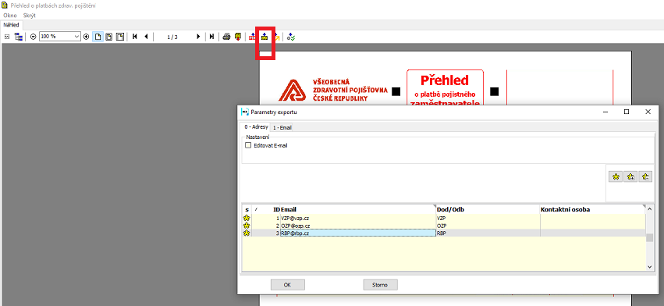Click the yellow print-setup icon with red arrow
664x306 pixels.
238,37
